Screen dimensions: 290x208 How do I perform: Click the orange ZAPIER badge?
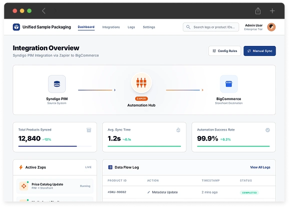(141, 98)
